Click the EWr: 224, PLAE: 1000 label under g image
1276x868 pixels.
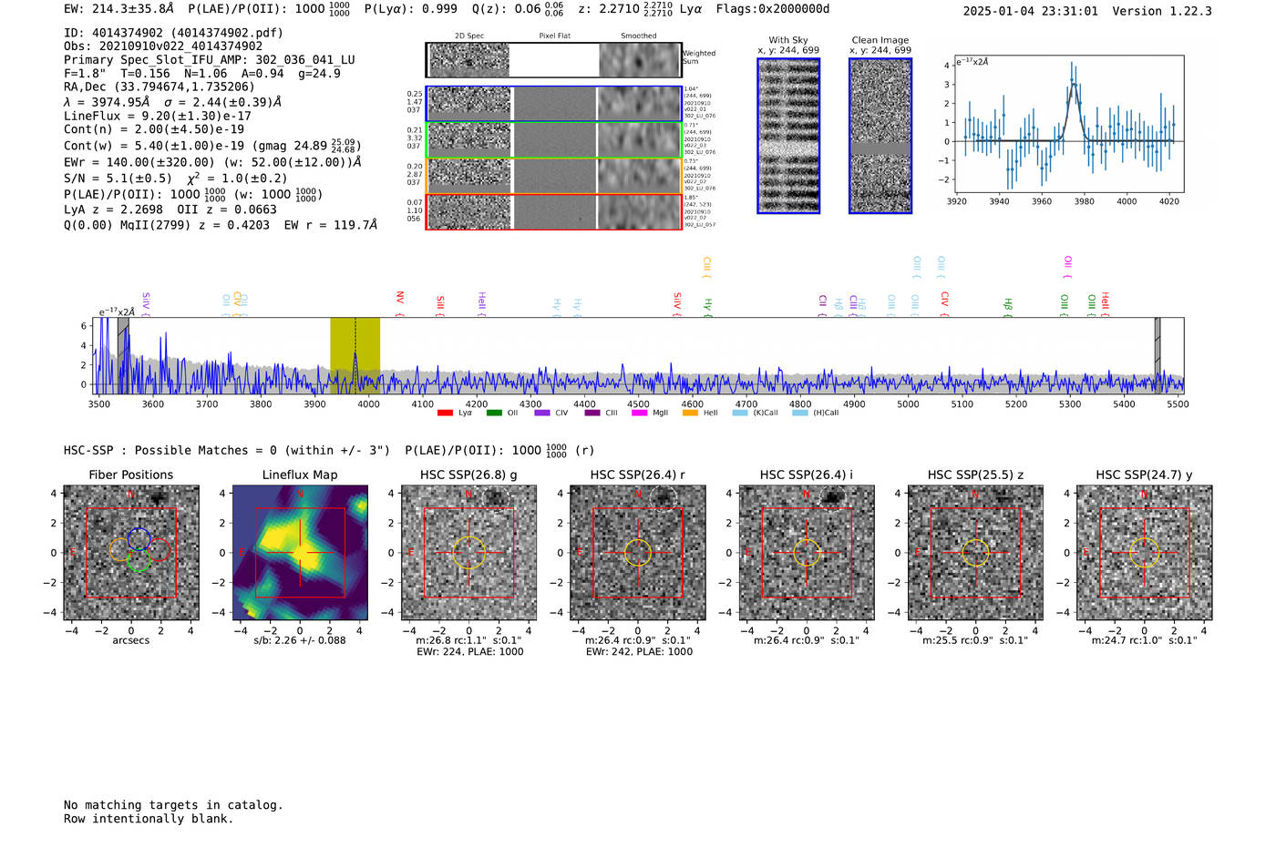tap(470, 652)
